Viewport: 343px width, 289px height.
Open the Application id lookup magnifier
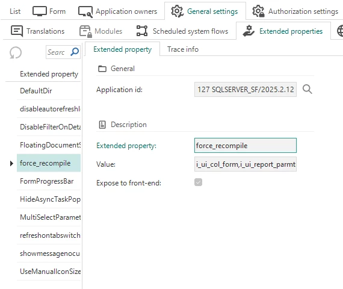tap(307, 89)
